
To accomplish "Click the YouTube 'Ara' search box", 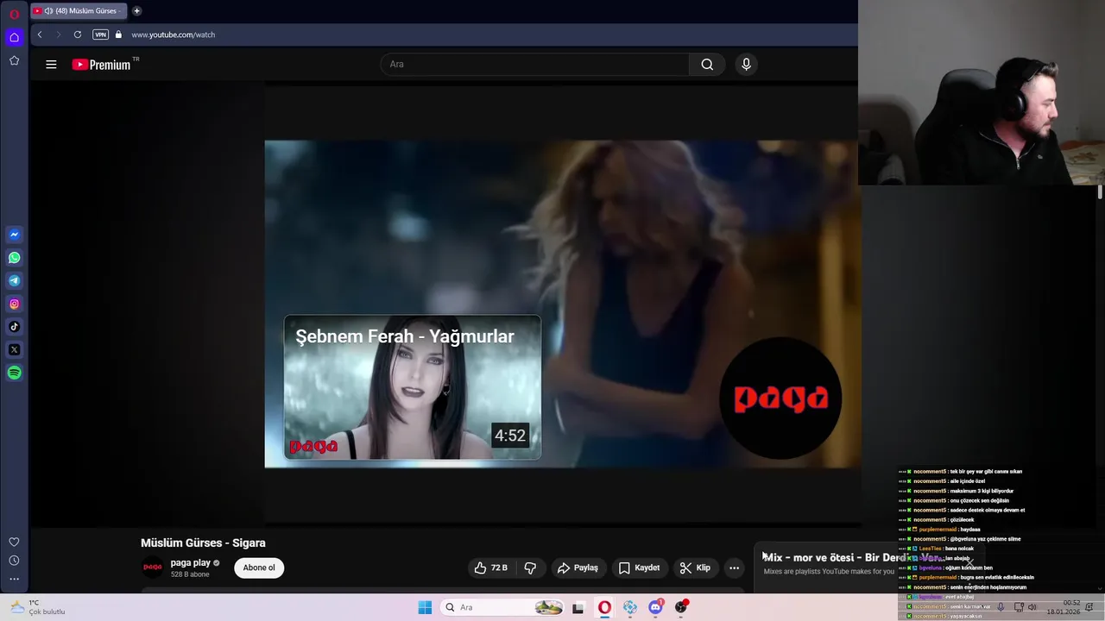I will coord(535,64).
